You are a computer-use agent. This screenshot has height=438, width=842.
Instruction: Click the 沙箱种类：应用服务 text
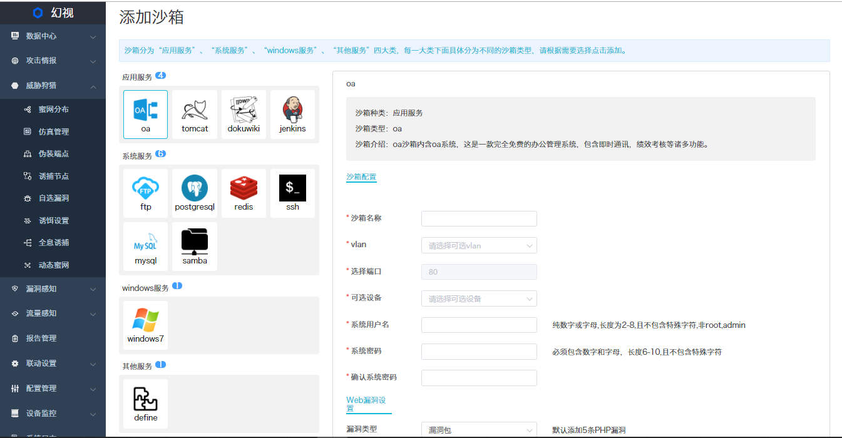coord(389,113)
